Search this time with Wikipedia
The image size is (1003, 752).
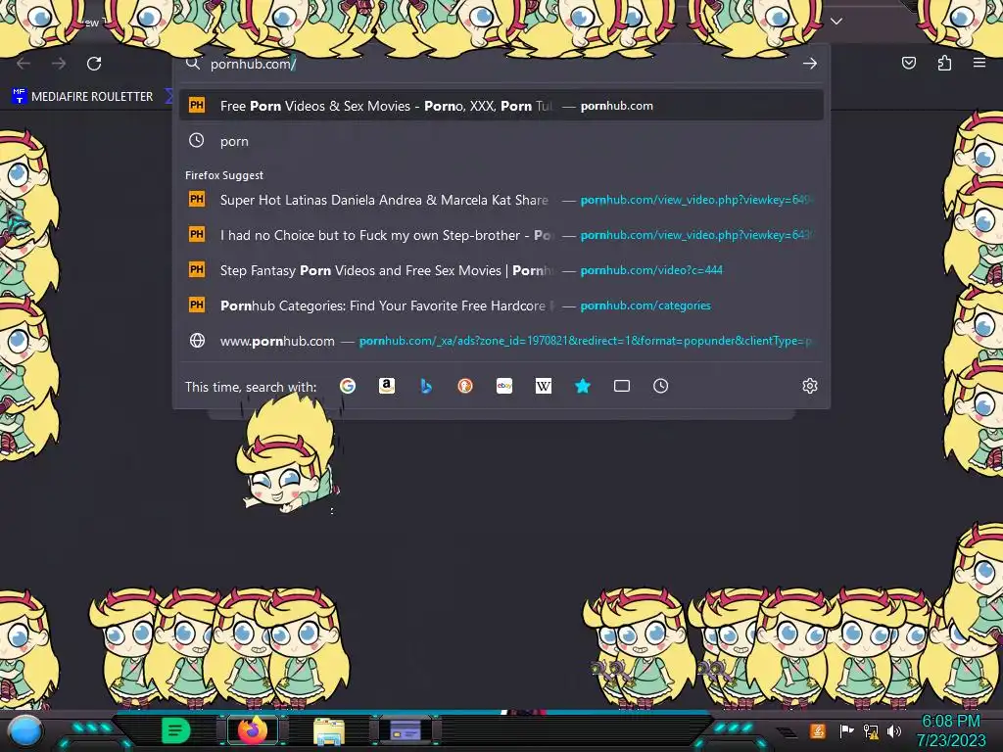point(543,386)
